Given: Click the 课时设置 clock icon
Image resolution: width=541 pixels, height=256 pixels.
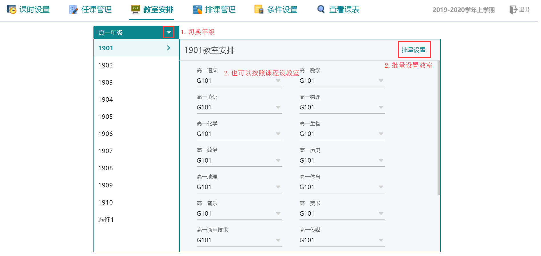Looking at the screenshot, I should pos(11,9).
